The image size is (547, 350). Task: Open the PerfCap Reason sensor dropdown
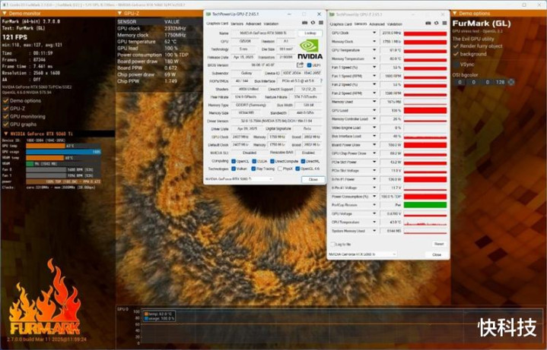click(374, 205)
